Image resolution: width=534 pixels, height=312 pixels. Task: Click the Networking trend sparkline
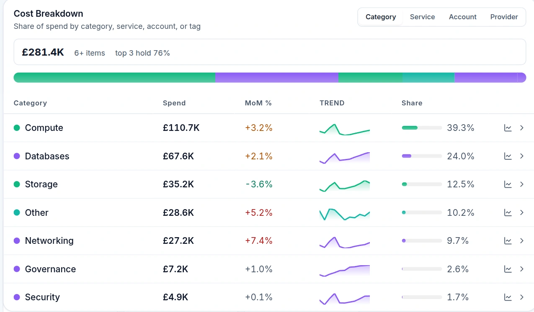click(345, 242)
